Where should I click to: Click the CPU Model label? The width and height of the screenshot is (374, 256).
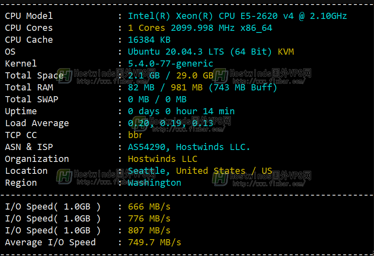tap(29, 16)
